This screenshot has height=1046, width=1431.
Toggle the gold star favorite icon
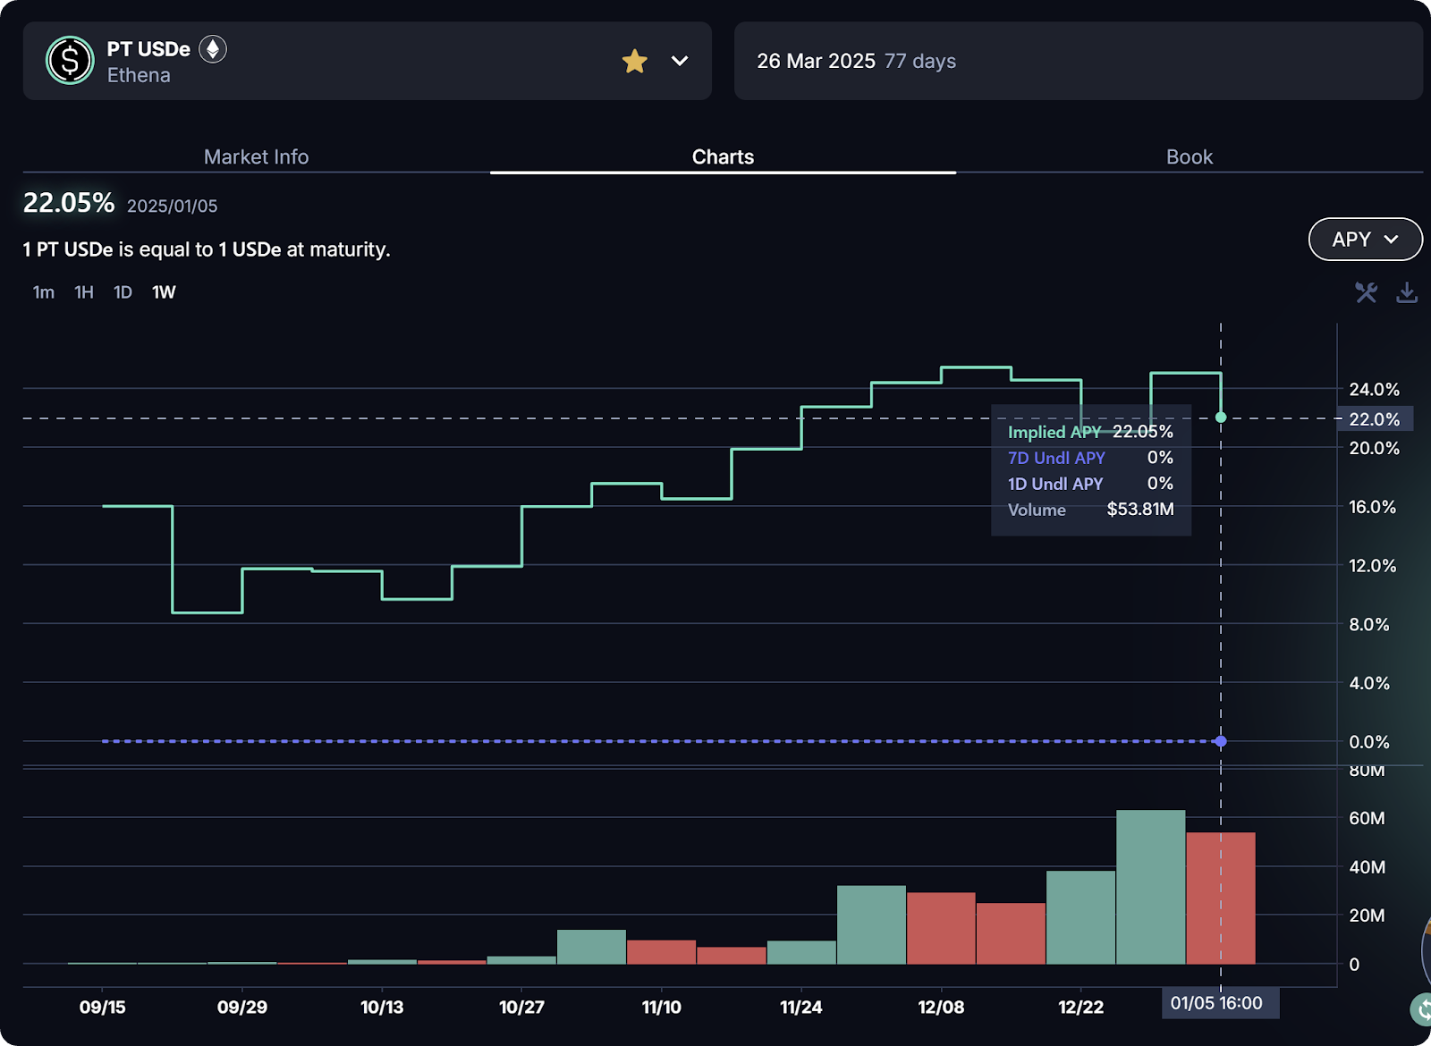pyautogui.click(x=634, y=61)
